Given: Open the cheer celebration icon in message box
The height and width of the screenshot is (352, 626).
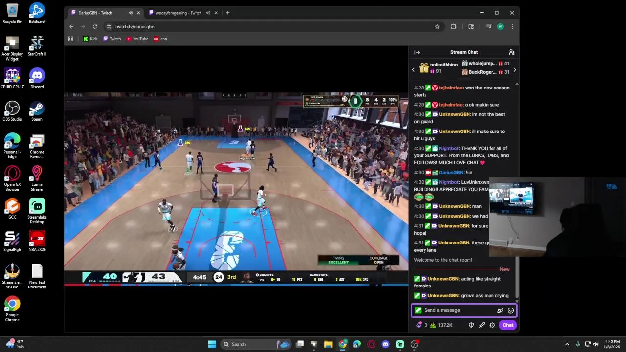Looking at the screenshot, I should coord(500,310).
